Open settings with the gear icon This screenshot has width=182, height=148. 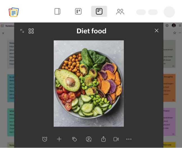[167, 26]
